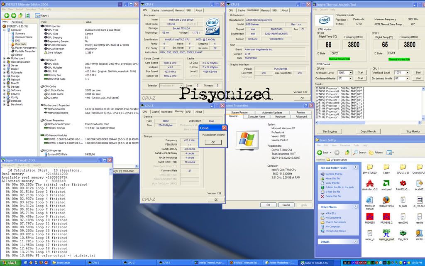Select the amdcpuid file icon
This screenshot has width=425, height=266.
pyautogui.click(x=386, y=183)
